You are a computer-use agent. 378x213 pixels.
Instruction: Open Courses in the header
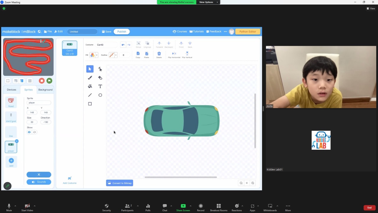(180, 32)
